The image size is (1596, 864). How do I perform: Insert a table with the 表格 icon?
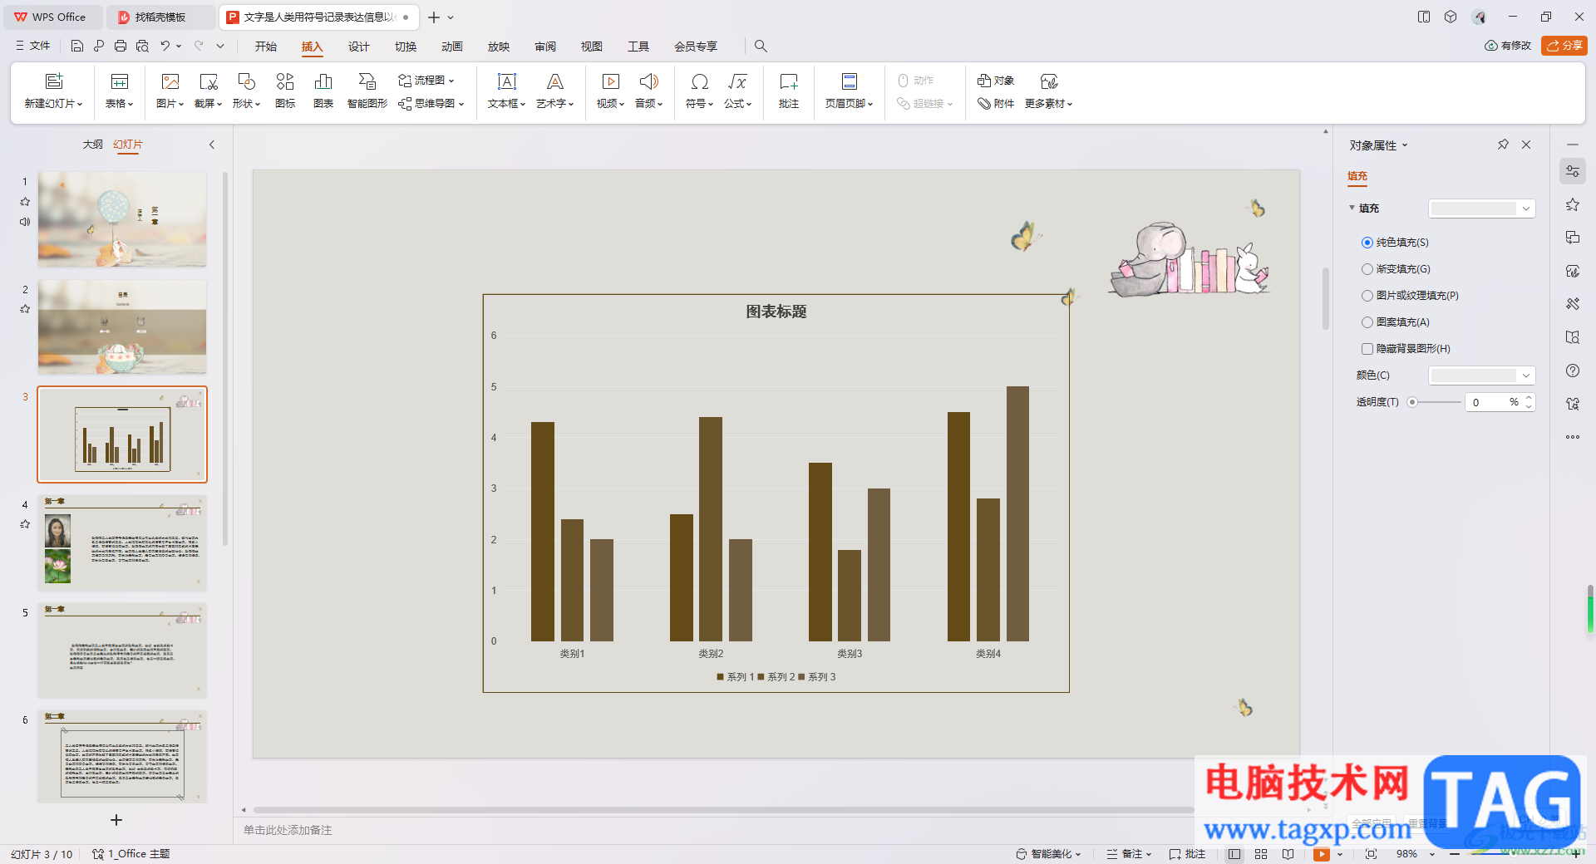pyautogui.click(x=120, y=81)
